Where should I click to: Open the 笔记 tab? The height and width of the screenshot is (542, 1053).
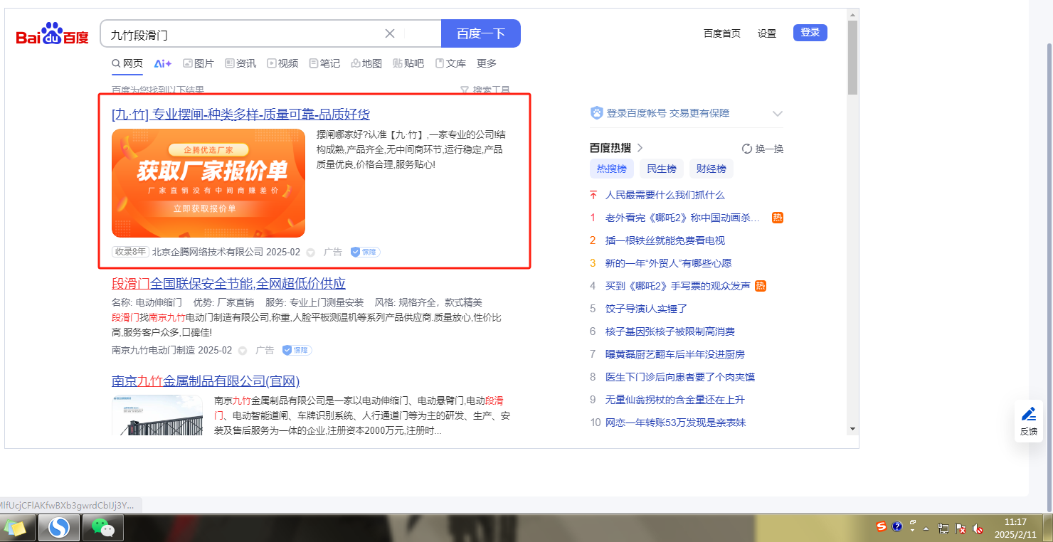click(324, 63)
